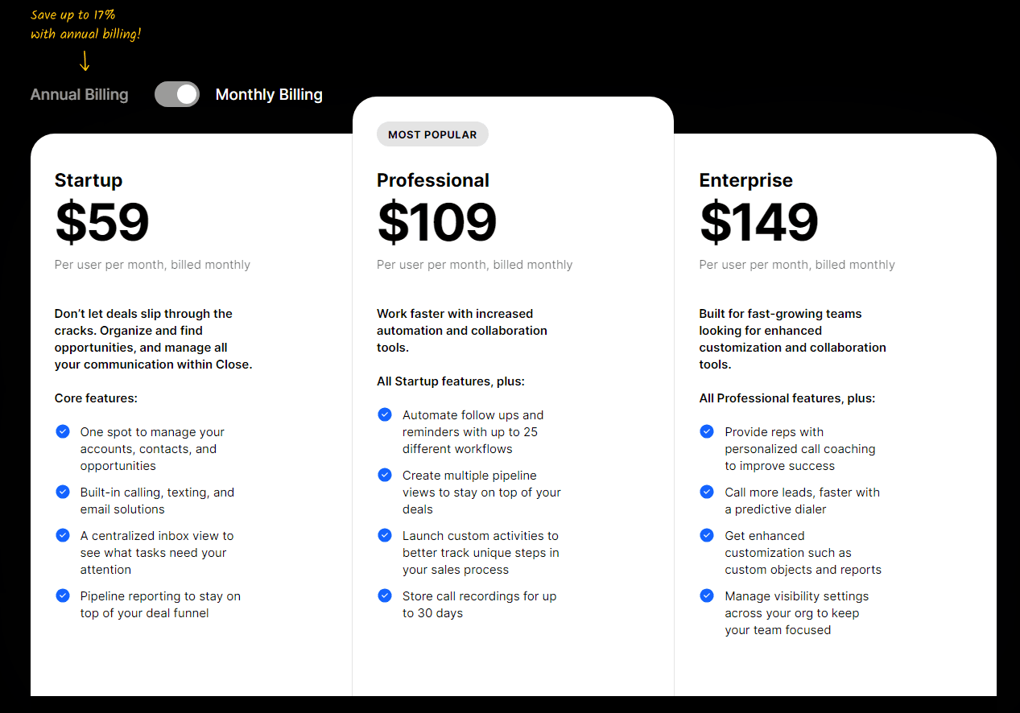Select the check icon next to "Manage visibility settings"
Screen dimensions: 1020x713
[x=707, y=596]
